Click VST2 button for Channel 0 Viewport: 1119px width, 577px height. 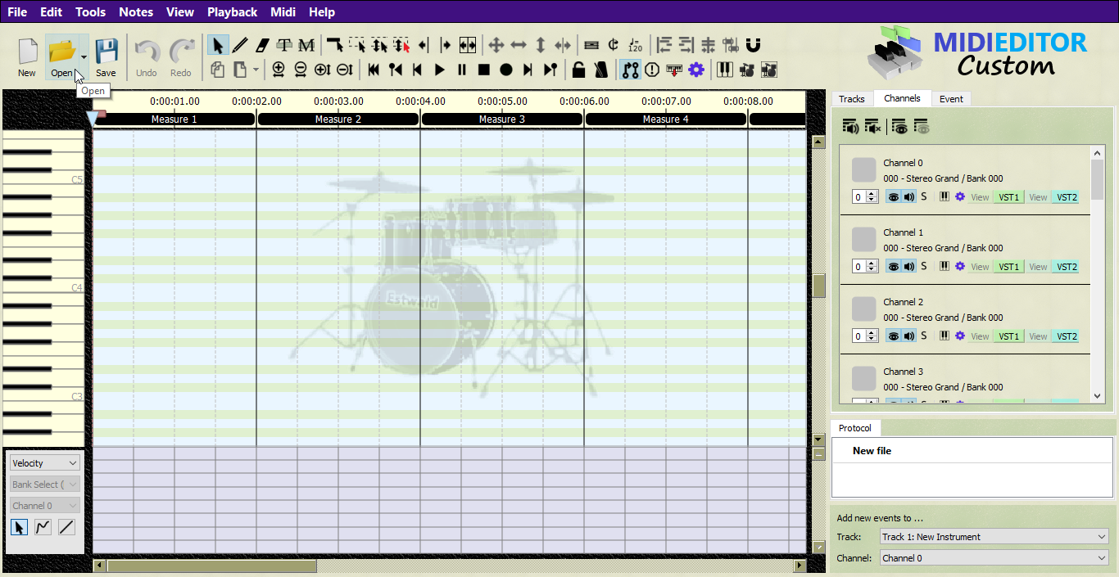pos(1067,197)
